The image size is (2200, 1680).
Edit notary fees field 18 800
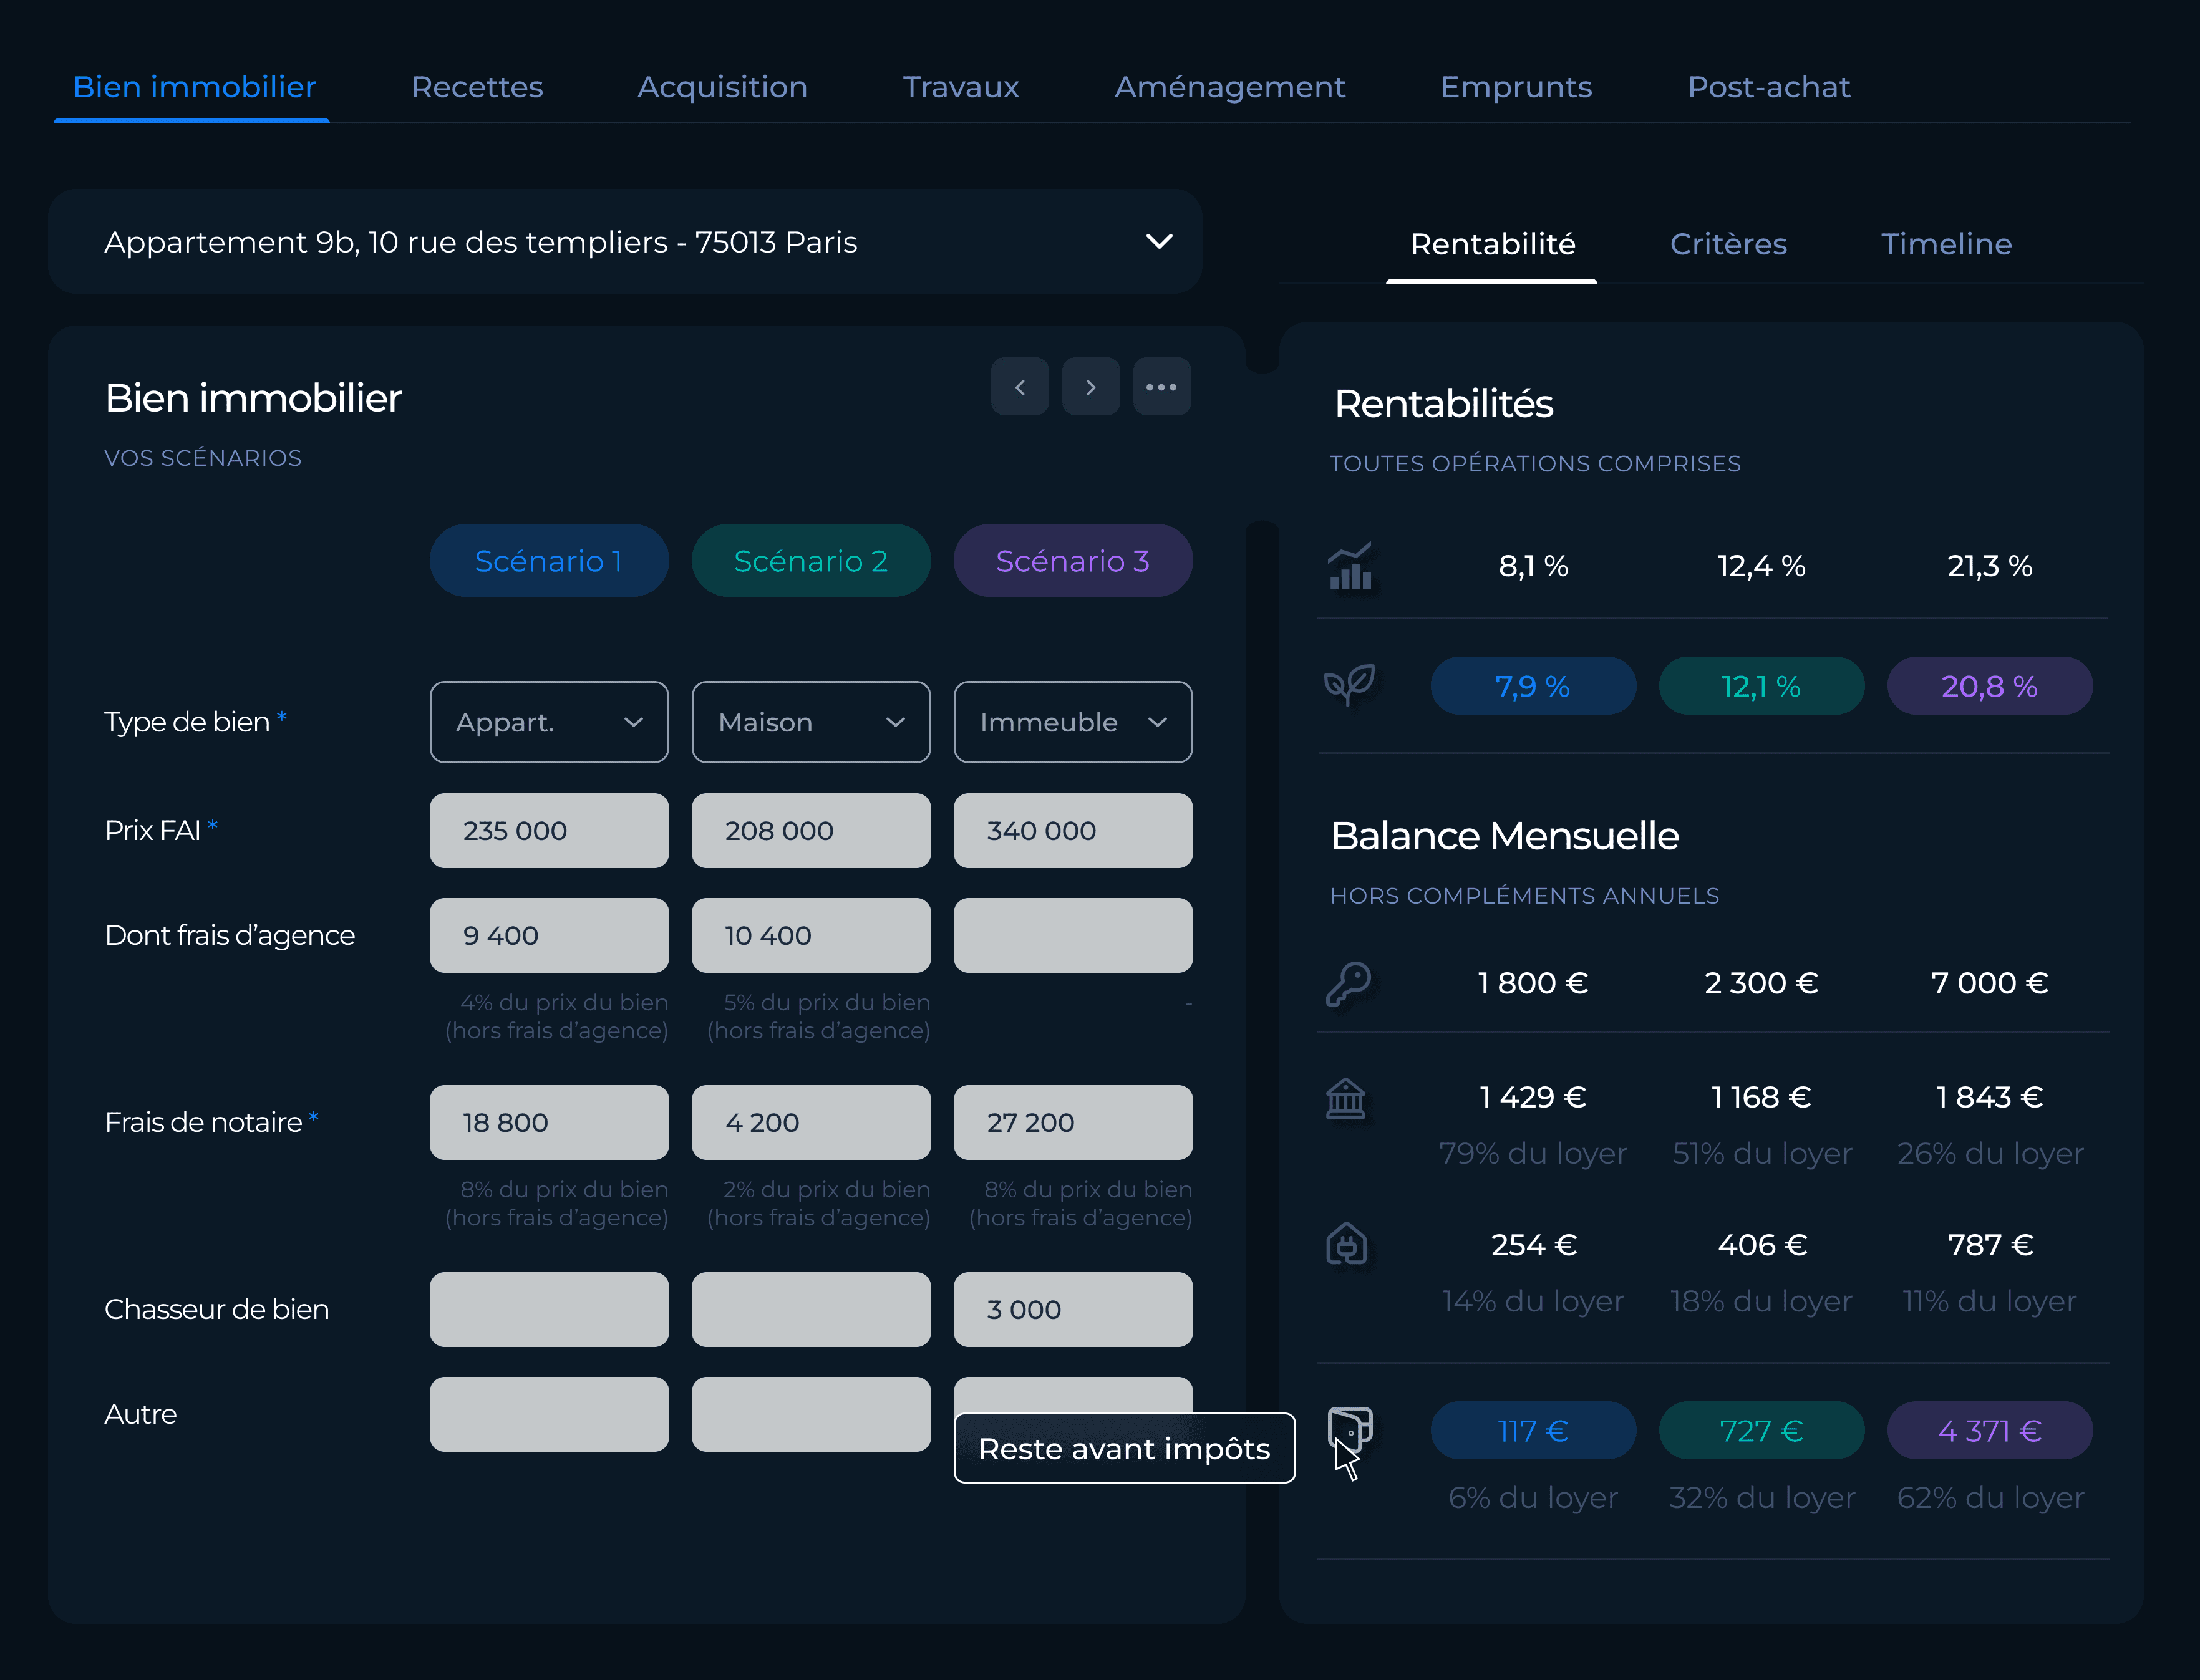click(549, 1123)
